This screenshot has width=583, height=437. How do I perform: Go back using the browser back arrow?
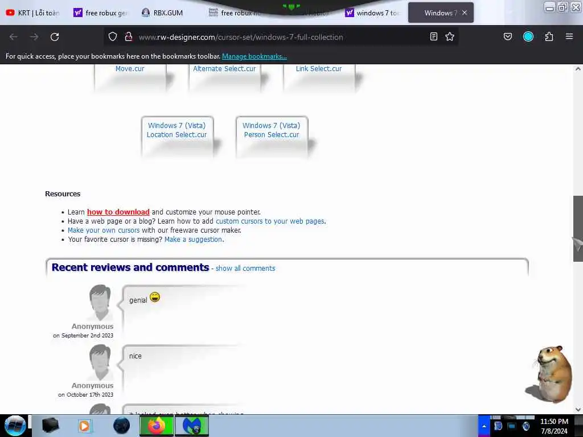[14, 37]
